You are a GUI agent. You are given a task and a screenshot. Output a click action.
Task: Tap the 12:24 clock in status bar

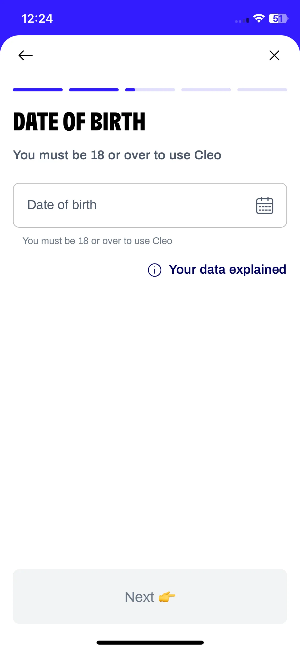37,19
